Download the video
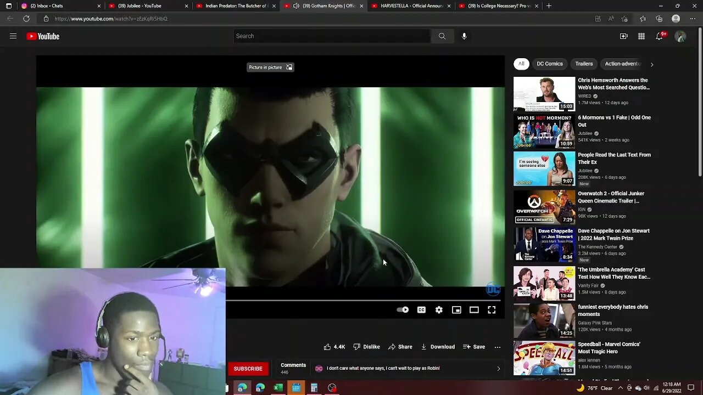703x395 pixels. pyautogui.click(x=438, y=347)
